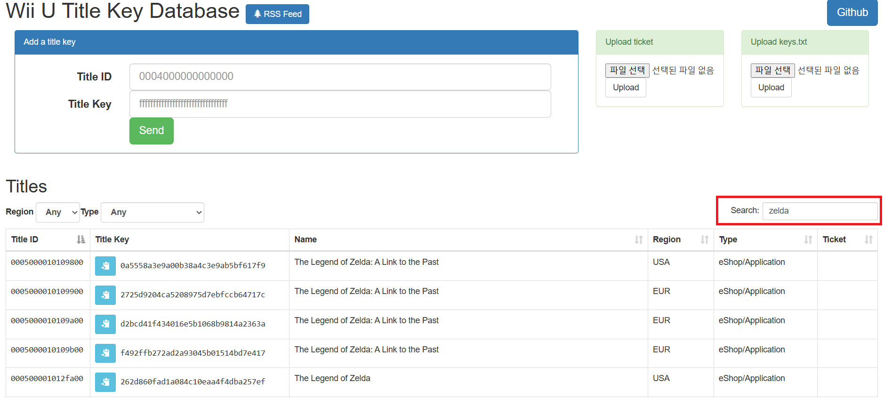
Task: Click the Titles section heading
Action: coord(26,187)
